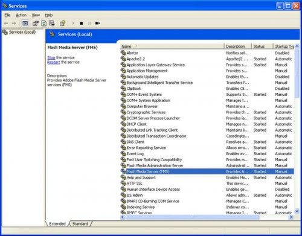The height and width of the screenshot is (236, 302).
Task: Click the vertical scrollbar down arrow
Action: point(297,211)
